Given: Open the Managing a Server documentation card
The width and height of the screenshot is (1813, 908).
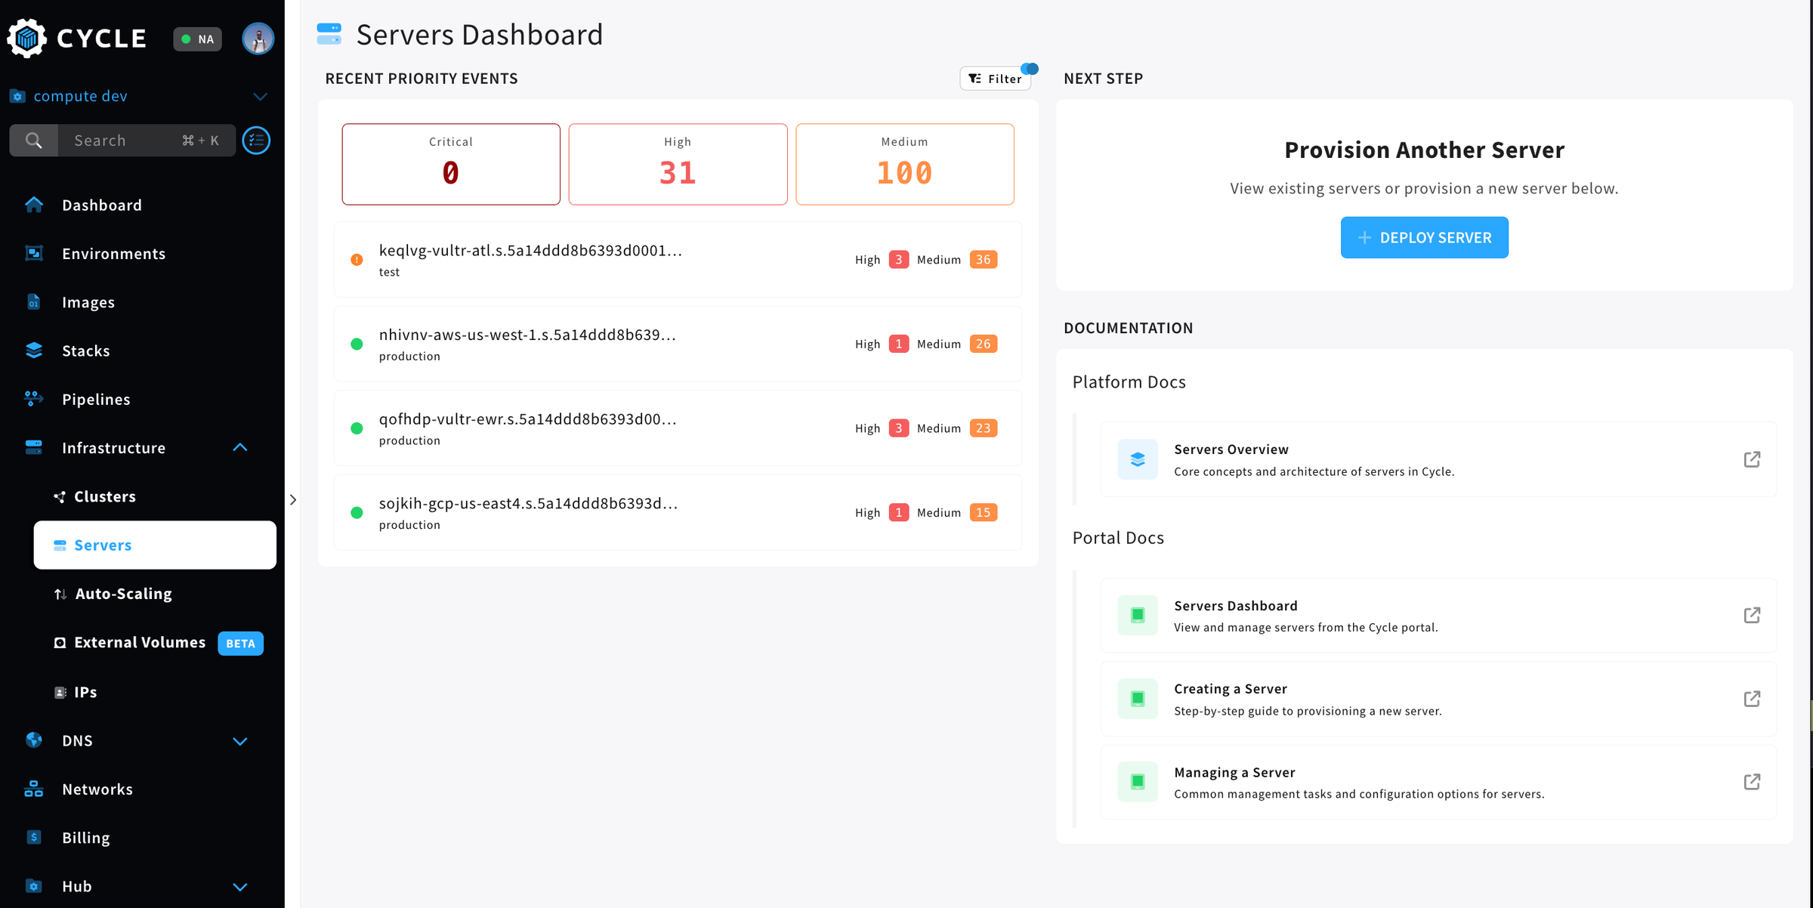Looking at the screenshot, I should pos(1438,782).
